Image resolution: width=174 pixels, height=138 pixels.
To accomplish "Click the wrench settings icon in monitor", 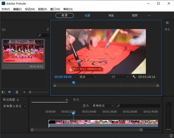I will pyautogui.click(x=134, y=77).
